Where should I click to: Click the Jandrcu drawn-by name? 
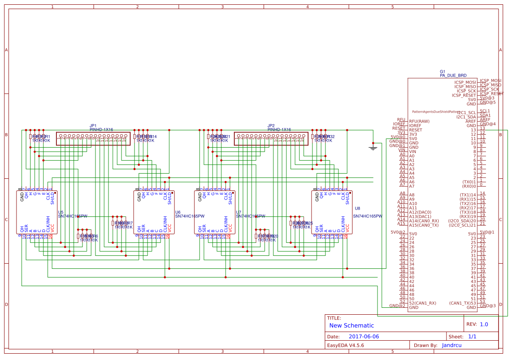(x=451, y=345)
